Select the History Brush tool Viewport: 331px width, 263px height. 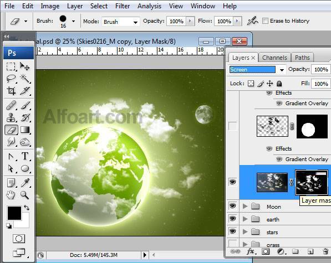[25, 117]
